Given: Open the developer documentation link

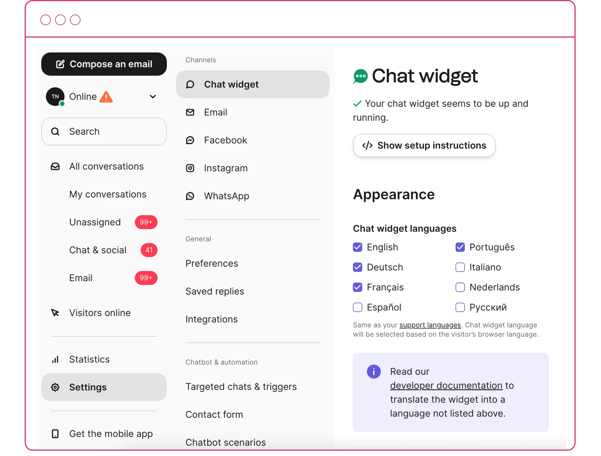Looking at the screenshot, I should (x=446, y=385).
